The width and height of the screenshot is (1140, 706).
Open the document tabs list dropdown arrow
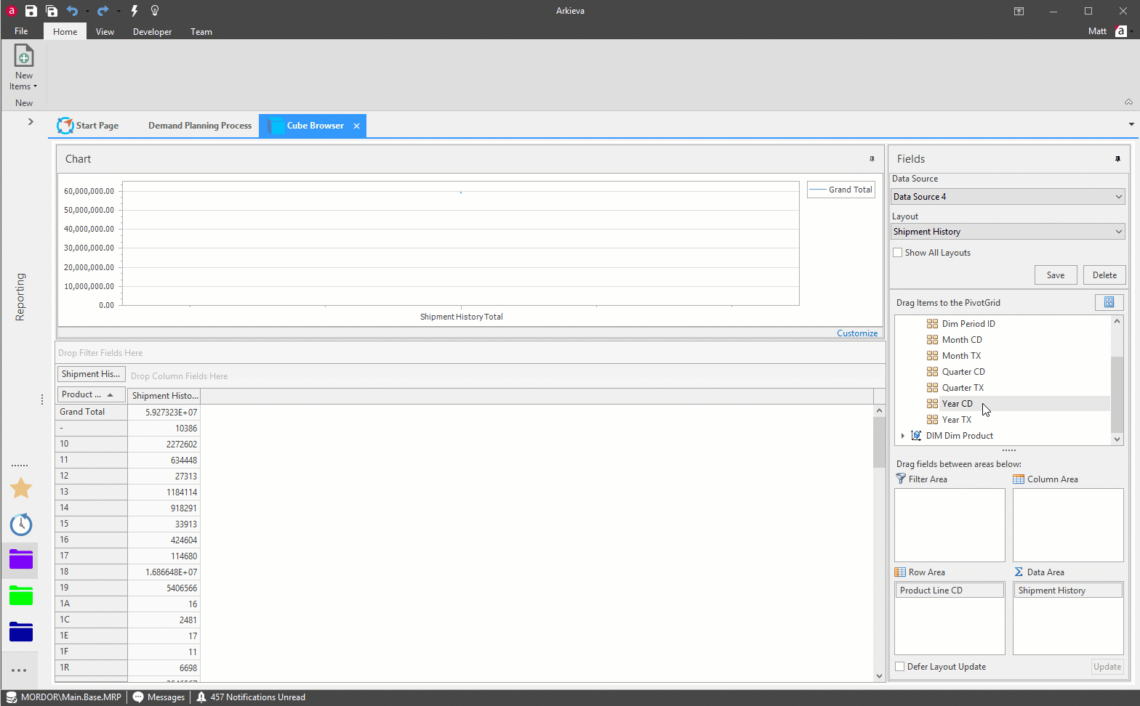(x=1131, y=124)
